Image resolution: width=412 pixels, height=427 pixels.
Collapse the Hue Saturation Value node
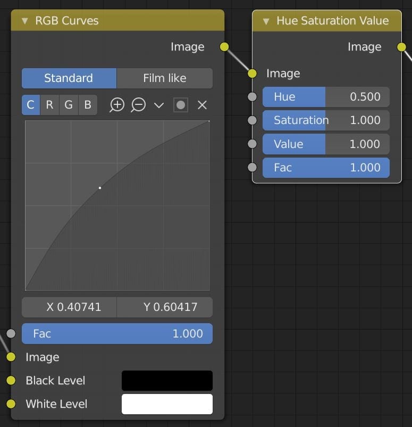[x=266, y=21]
